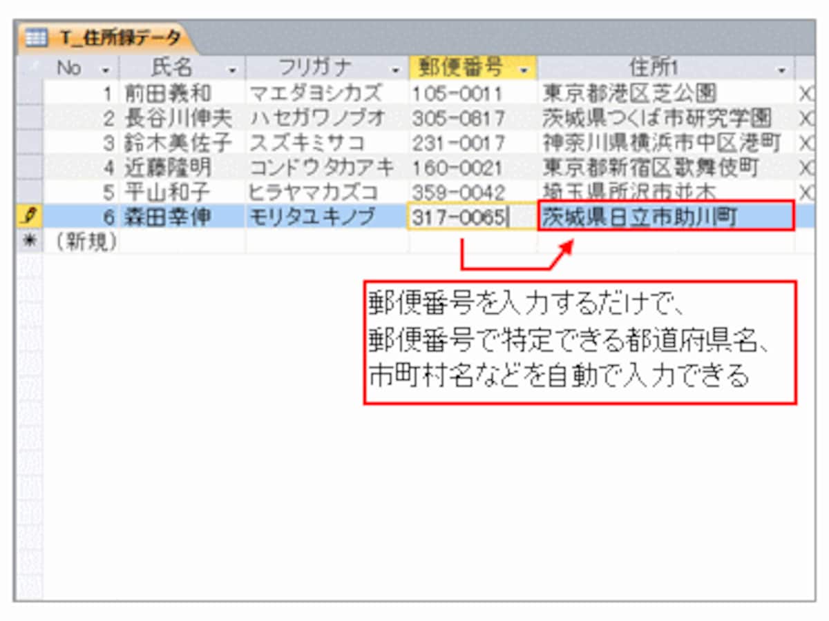Click address 東京都港区芝公園
This screenshot has width=829, height=621.
coord(666,93)
